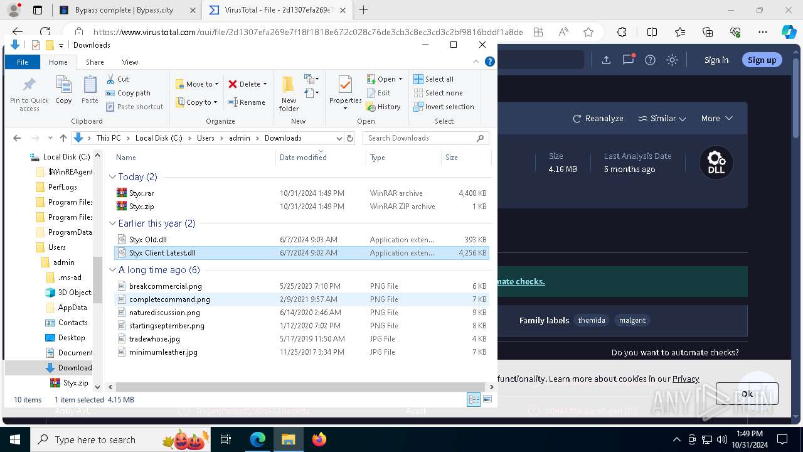803x452 pixels.
Task: Open VirusTotal notifications comment icon
Action: coord(628,60)
